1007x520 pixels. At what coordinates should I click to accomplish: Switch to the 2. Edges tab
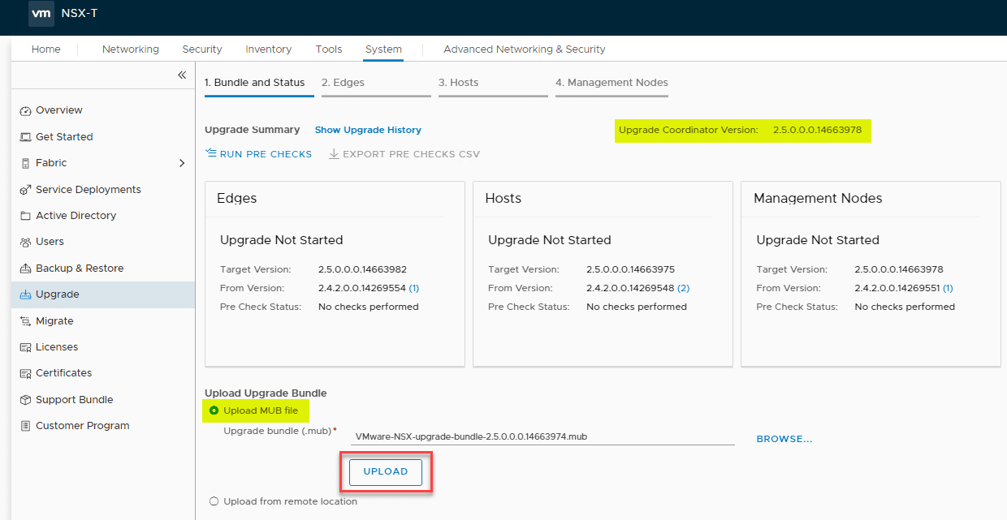(344, 82)
